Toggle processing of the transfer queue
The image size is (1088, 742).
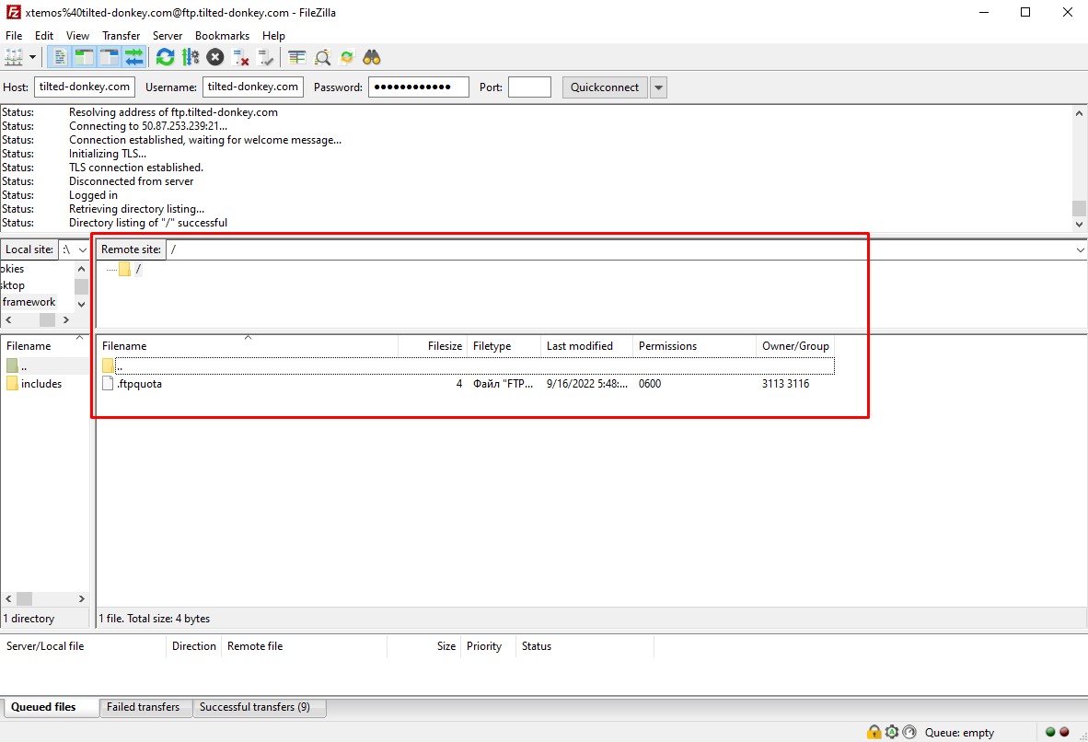point(191,57)
